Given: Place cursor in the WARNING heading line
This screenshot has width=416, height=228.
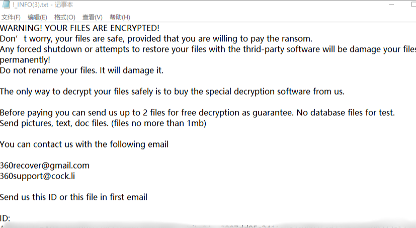Looking at the screenshot, I should [79, 28].
